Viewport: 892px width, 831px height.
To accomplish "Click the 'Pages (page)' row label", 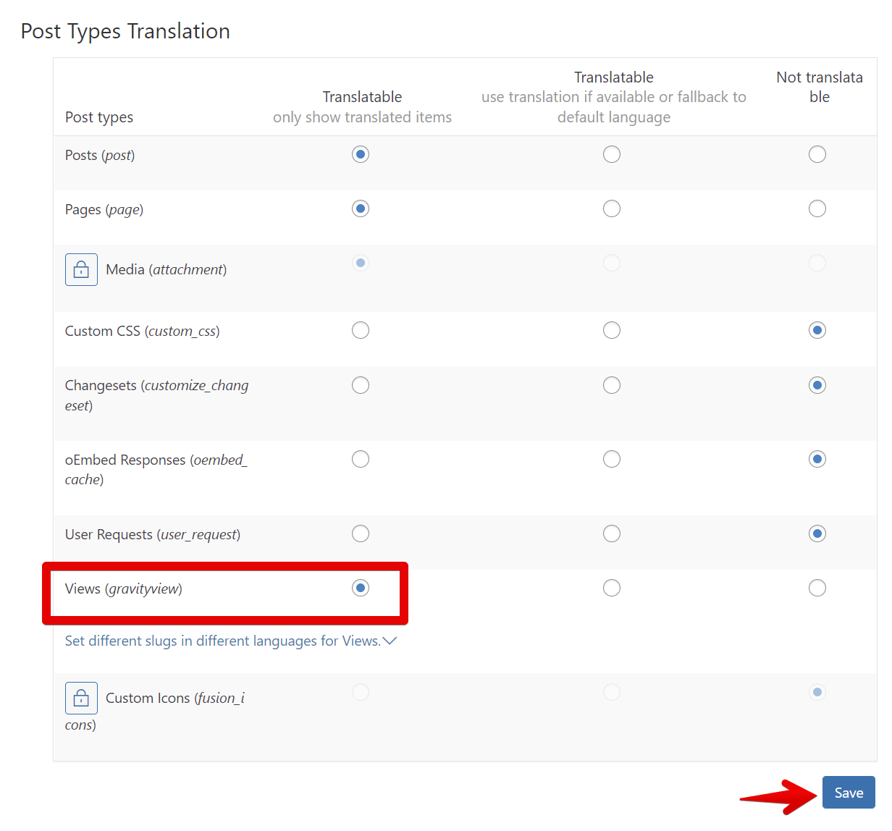I will coord(104,210).
